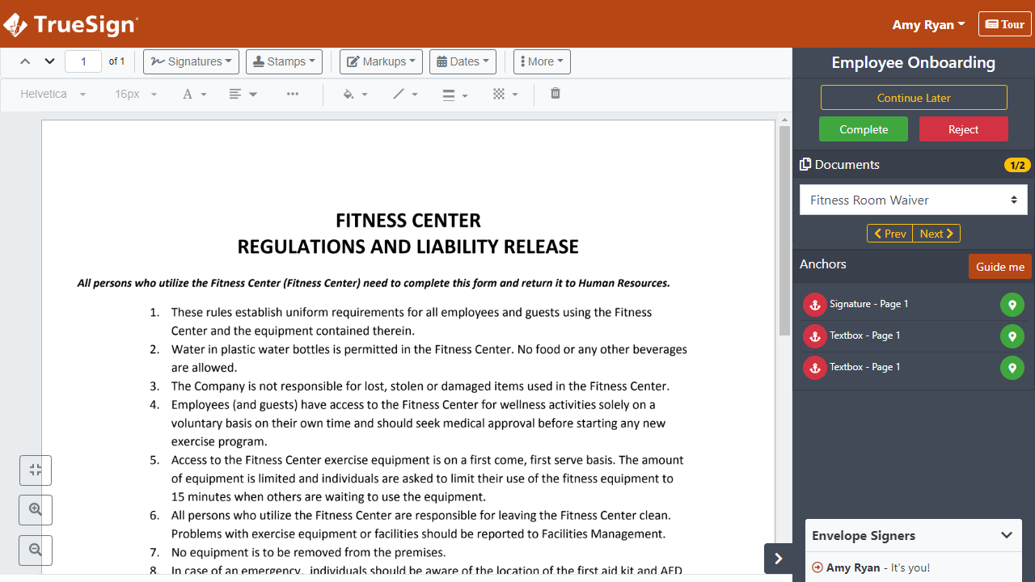Click the more options ellipsis in format bar
Image resolution: width=1035 pixels, height=582 pixels.
point(293,94)
